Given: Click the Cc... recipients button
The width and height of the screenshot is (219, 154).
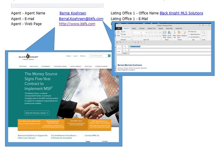Looking at the screenshot, I should click(126, 50).
